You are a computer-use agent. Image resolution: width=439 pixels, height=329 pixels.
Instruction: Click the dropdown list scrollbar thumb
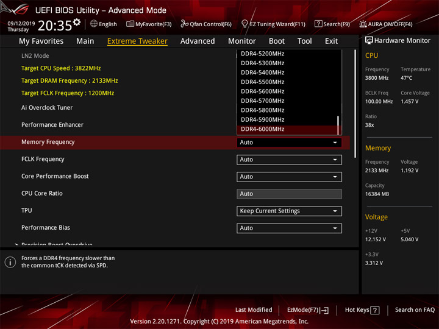tap(338, 125)
